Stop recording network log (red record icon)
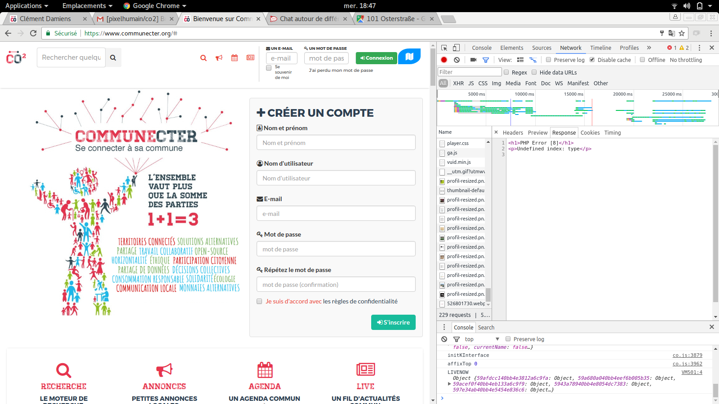719x404 pixels. (x=444, y=59)
